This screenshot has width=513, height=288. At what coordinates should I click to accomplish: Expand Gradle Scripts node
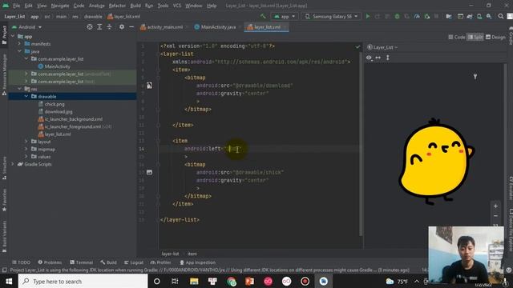tap(13, 164)
